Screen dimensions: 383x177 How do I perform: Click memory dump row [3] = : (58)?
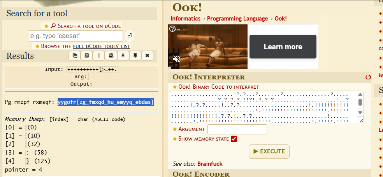tap(26, 153)
